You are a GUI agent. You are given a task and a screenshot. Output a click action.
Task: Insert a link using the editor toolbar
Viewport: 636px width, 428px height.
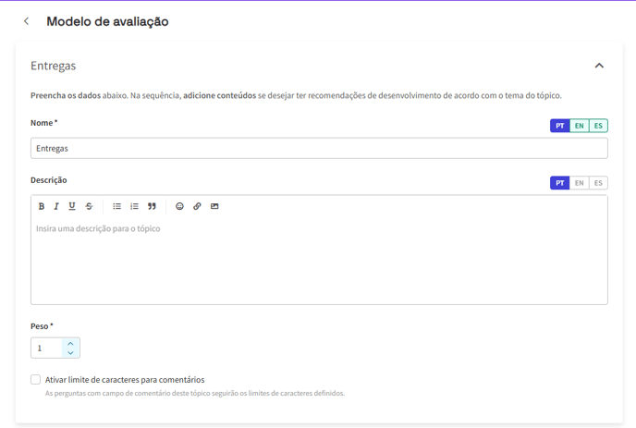click(197, 206)
